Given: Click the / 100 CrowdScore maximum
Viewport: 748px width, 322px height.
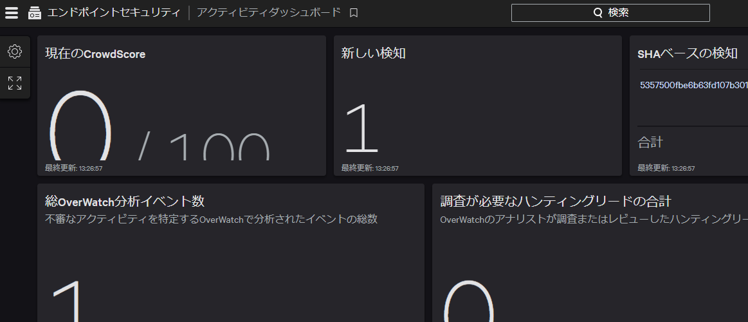Looking at the screenshot, I should click(x=204, y=146).
